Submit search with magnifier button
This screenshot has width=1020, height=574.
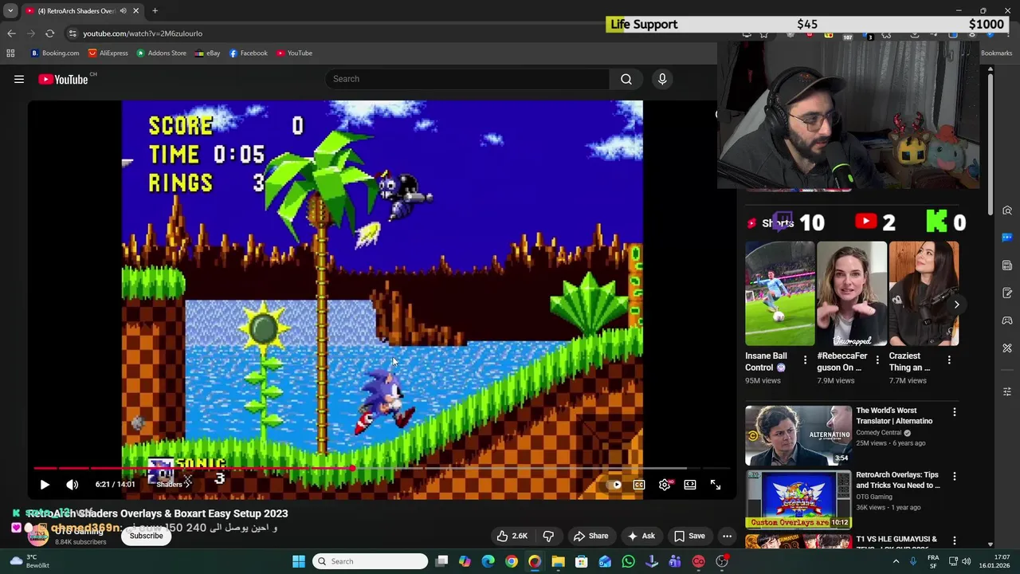tap(626, 79)
